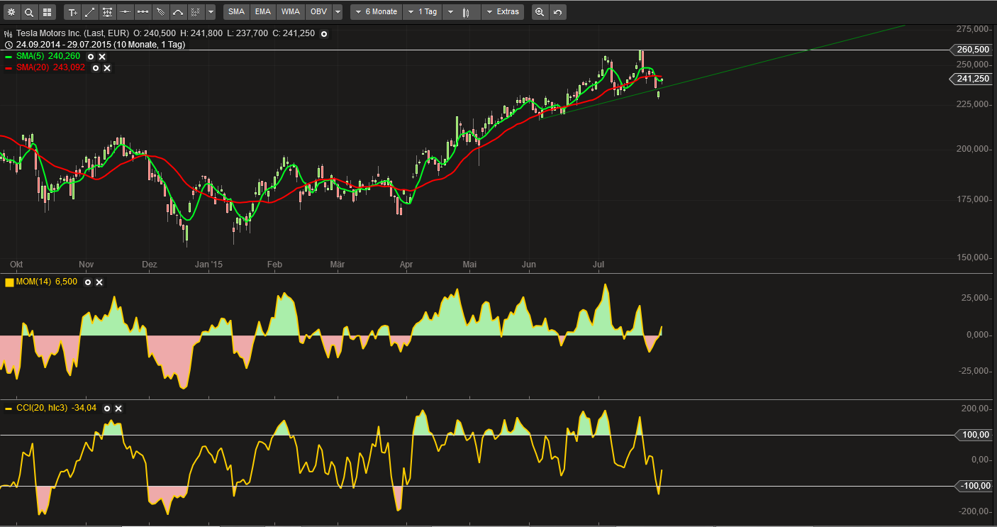
Task: Click the magnifier search icon
Action: click(29, 12)
